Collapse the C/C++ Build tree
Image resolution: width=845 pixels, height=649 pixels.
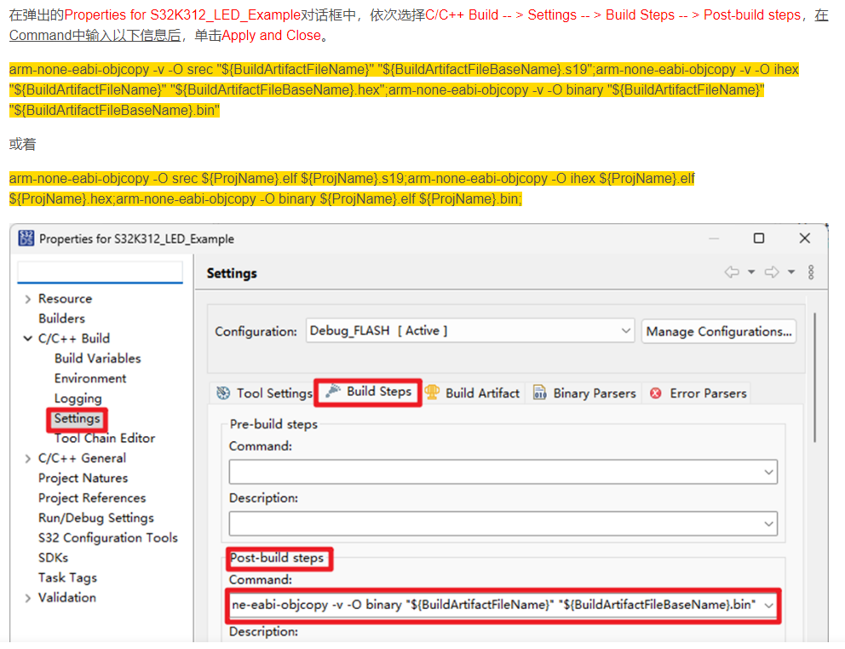coord(26,338)
